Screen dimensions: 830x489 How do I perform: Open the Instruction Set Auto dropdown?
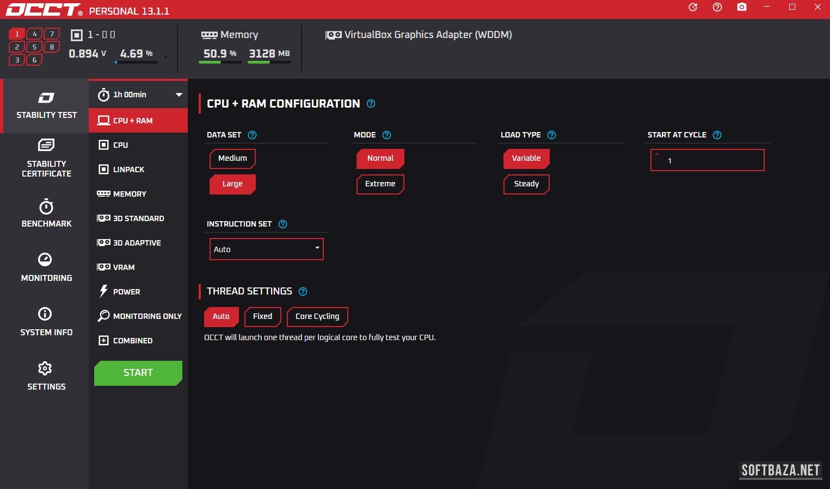pyautogui.click(x=266, y=249)
